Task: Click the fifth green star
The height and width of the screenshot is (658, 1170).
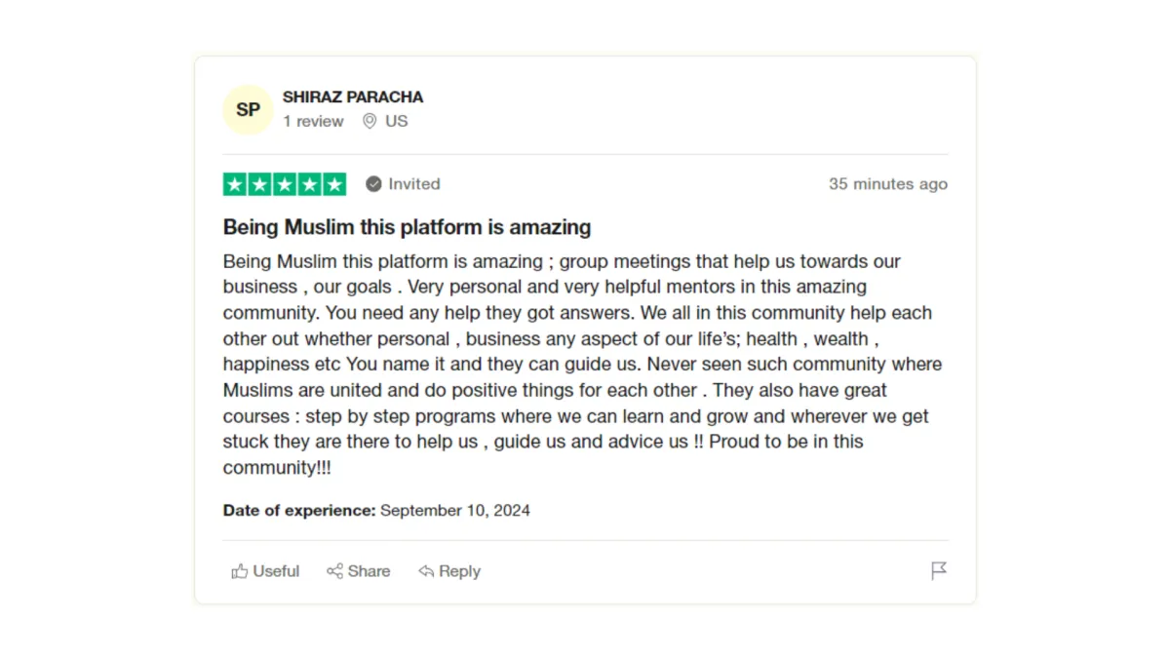Action: (x=334, y=184)
